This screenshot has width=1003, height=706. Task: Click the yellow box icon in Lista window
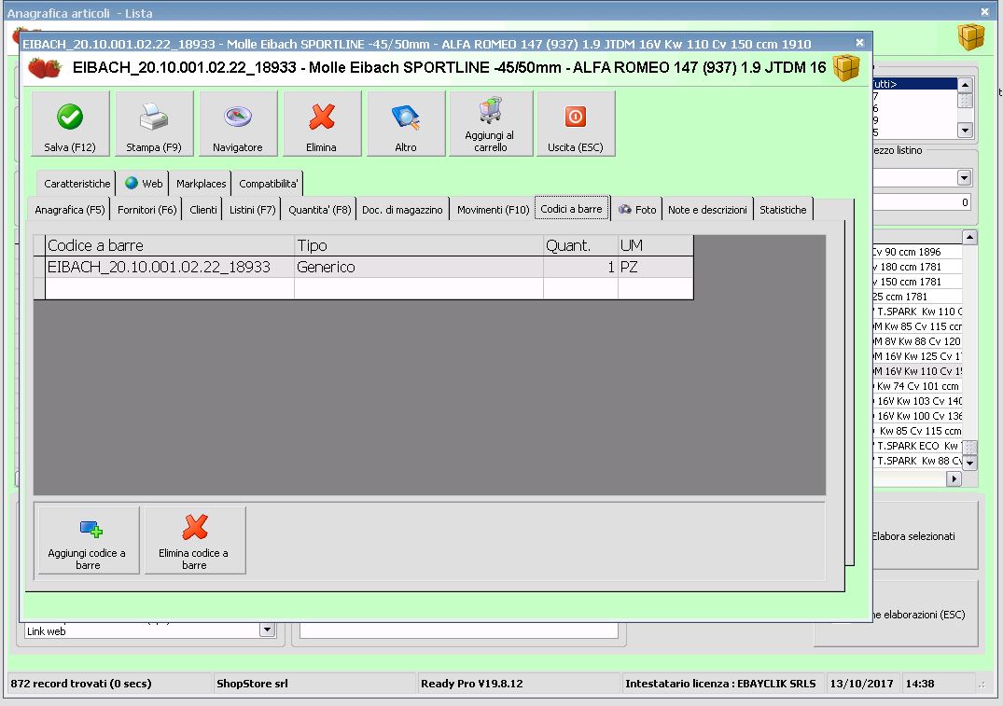pos(971,37)
